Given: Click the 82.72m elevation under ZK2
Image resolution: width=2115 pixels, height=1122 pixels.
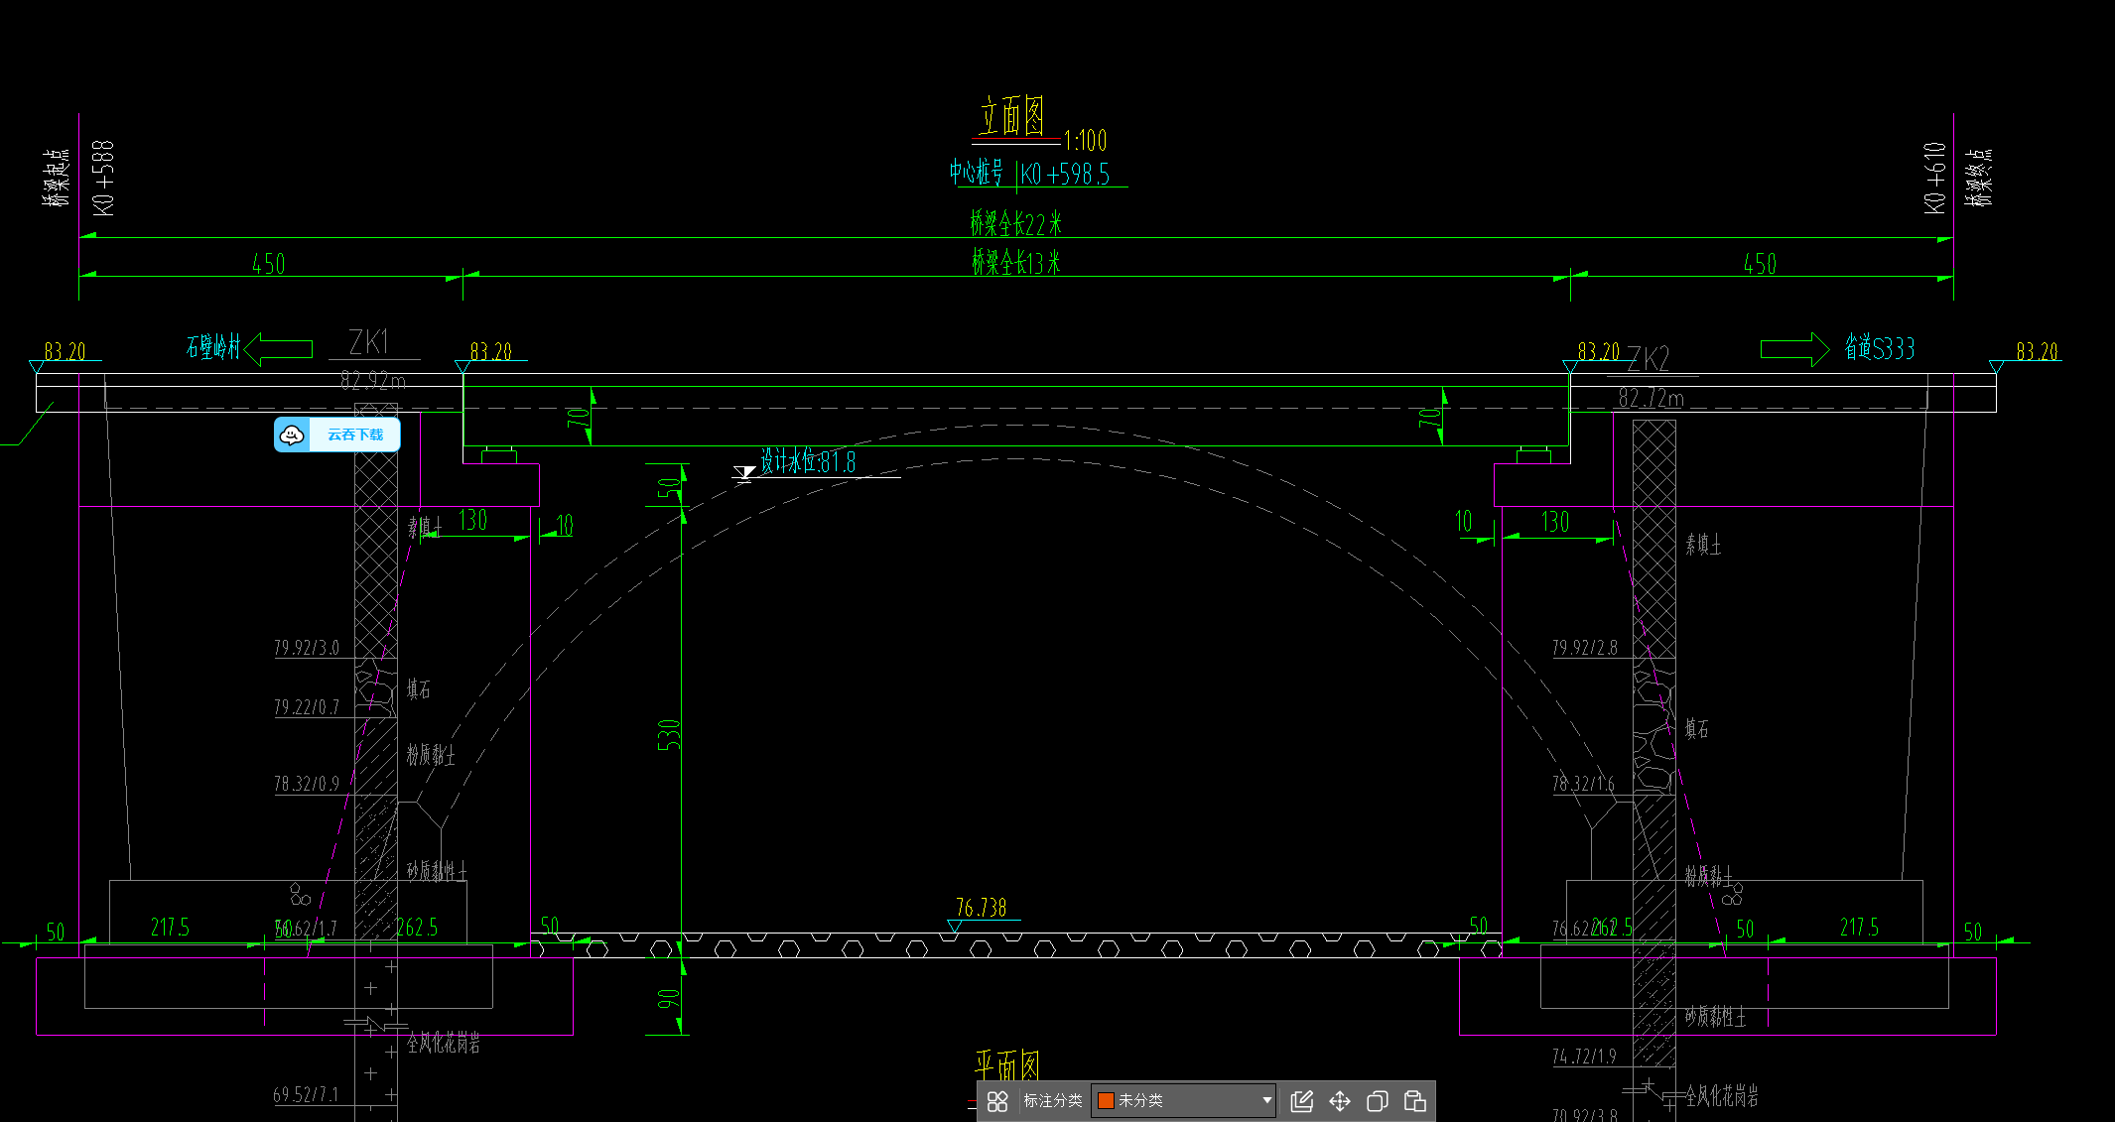Looking at the screenshot, I should coord(1652,398).
